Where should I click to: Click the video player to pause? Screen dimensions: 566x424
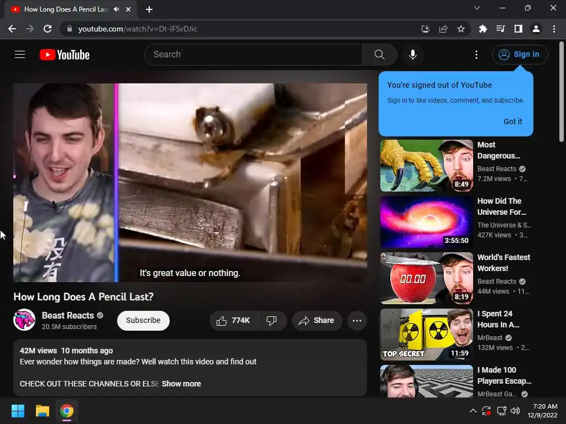pyautogui.click(x=190, y=182)
